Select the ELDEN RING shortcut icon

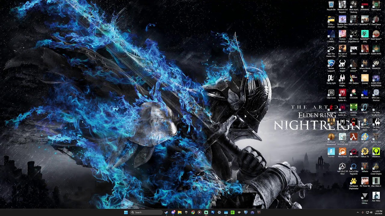click(x=376, y=50)
